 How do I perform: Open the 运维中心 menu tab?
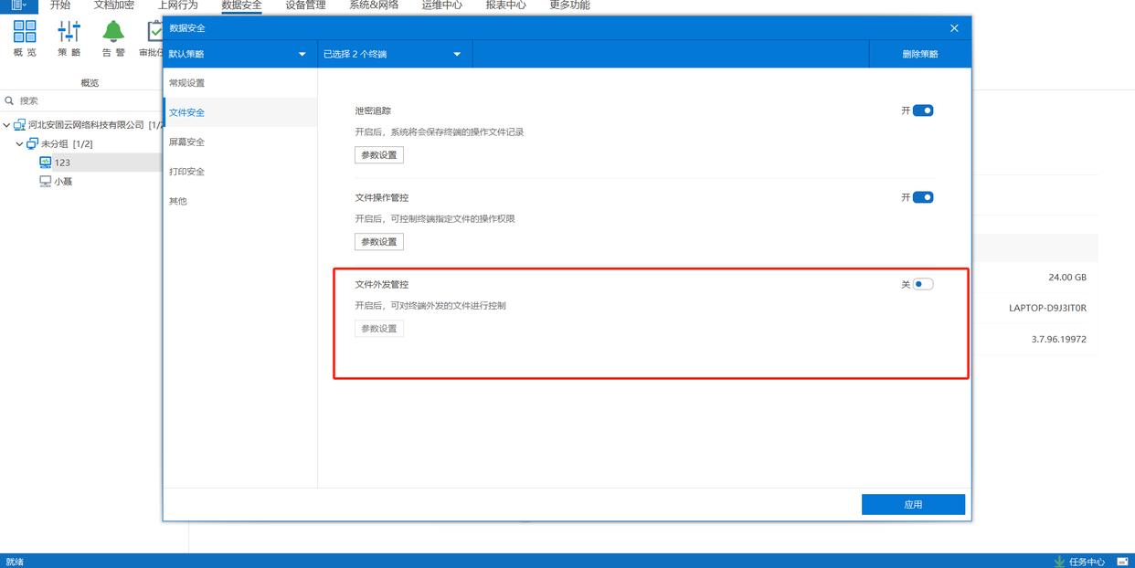coord(442,5)
